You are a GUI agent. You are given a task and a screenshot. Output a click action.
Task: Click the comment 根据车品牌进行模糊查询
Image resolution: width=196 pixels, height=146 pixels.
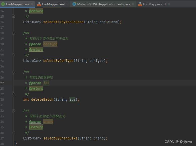pos(47,116)
